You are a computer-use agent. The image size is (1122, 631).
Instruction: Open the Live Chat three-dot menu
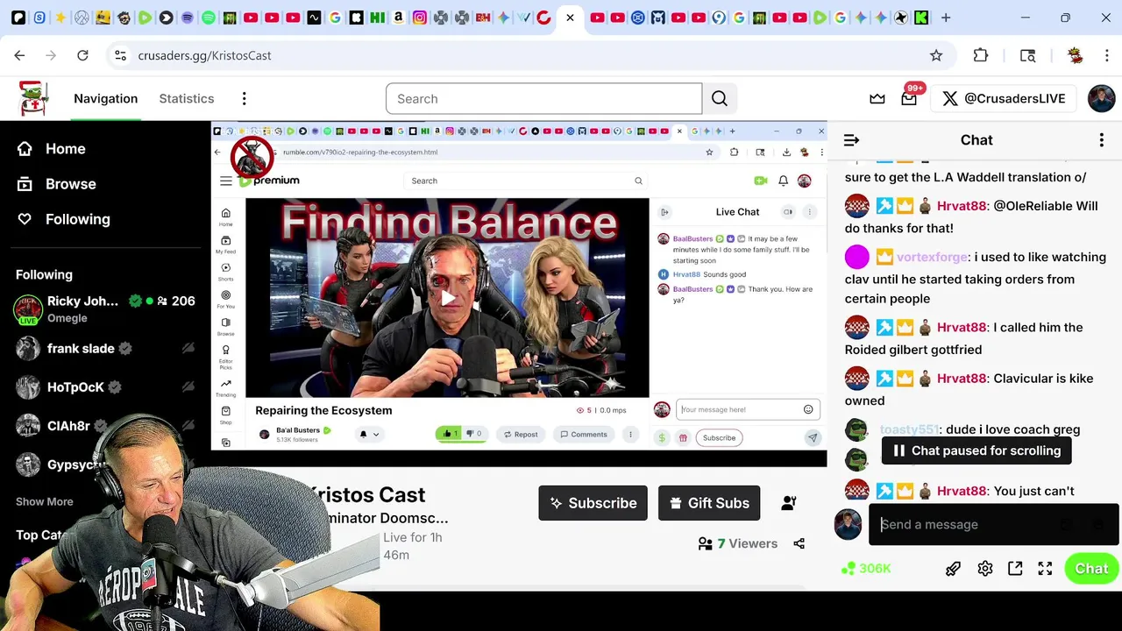(x=810, y=212)
